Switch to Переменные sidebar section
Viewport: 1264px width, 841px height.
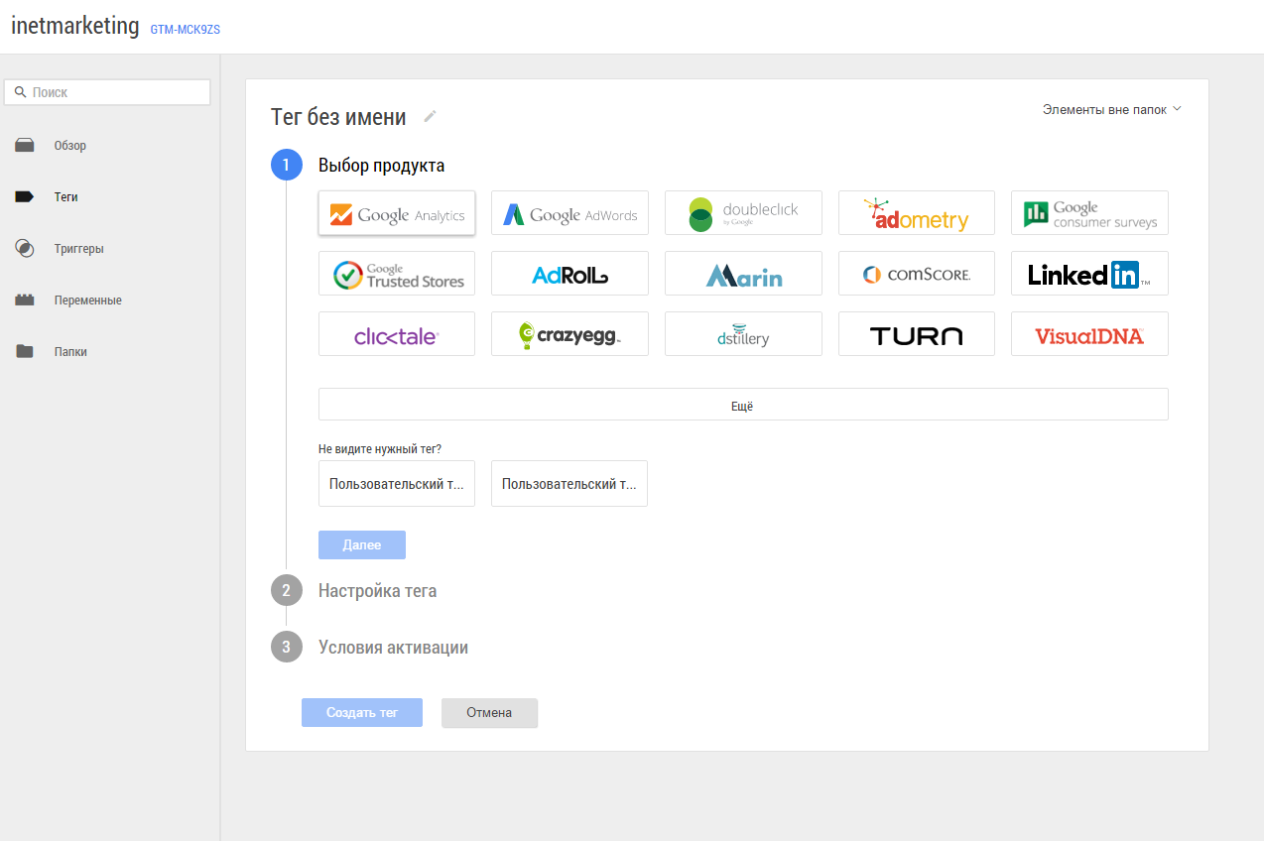88,300
